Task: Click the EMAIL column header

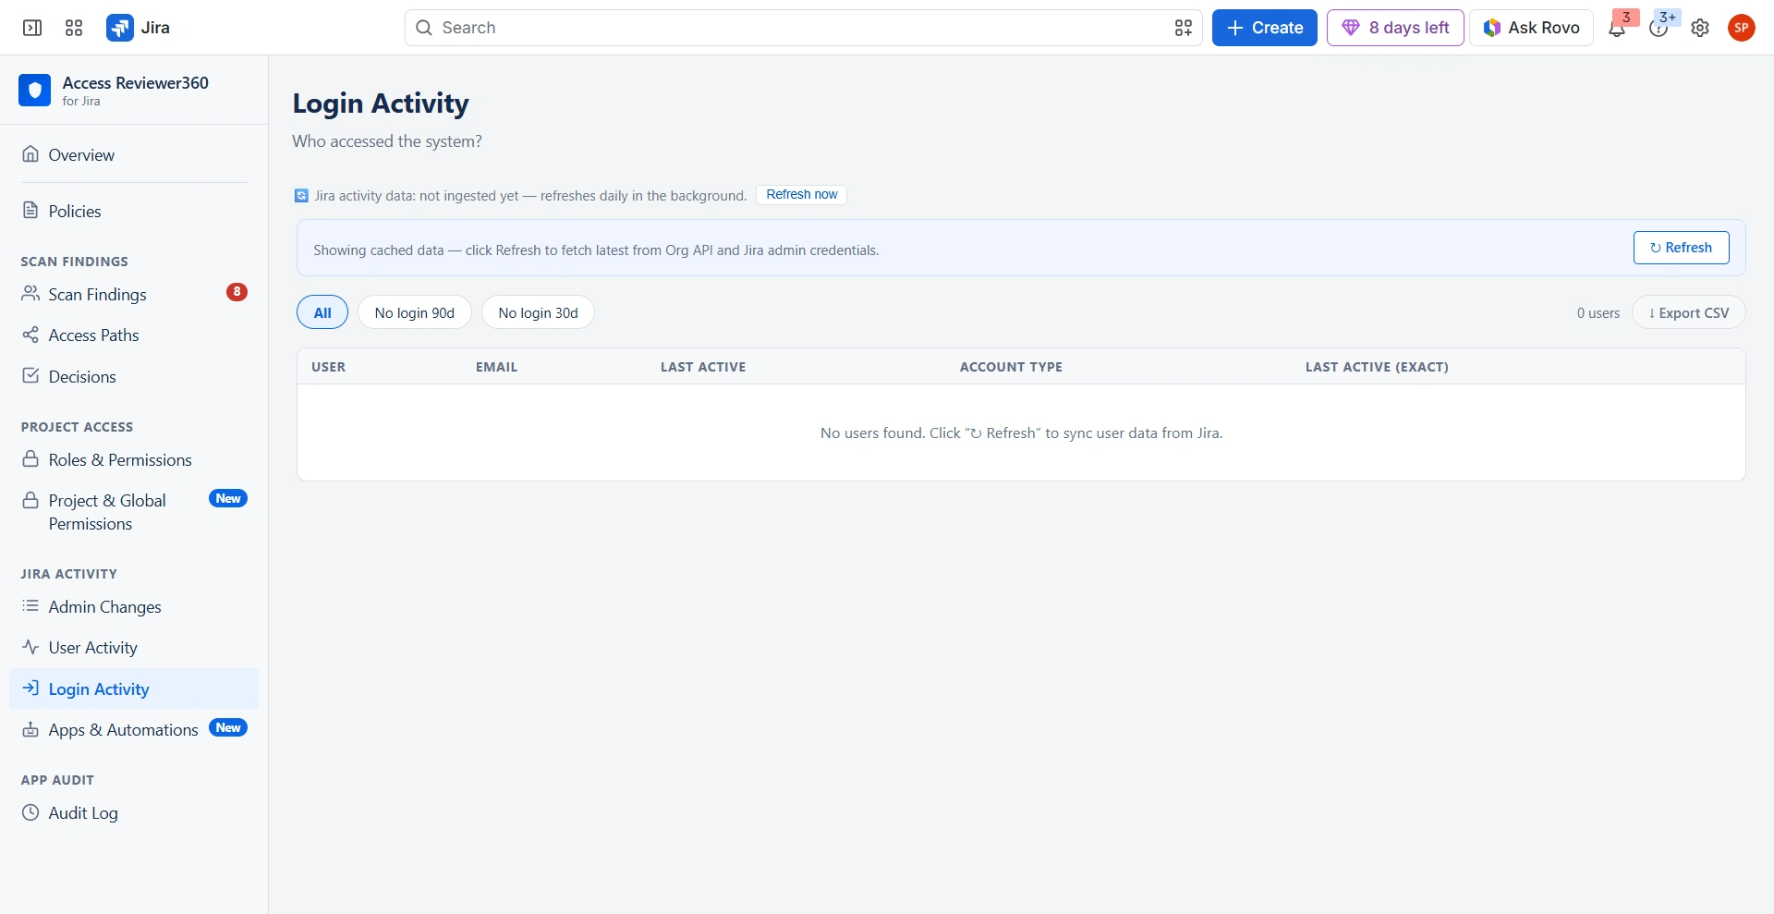Action: pos(496,367)
